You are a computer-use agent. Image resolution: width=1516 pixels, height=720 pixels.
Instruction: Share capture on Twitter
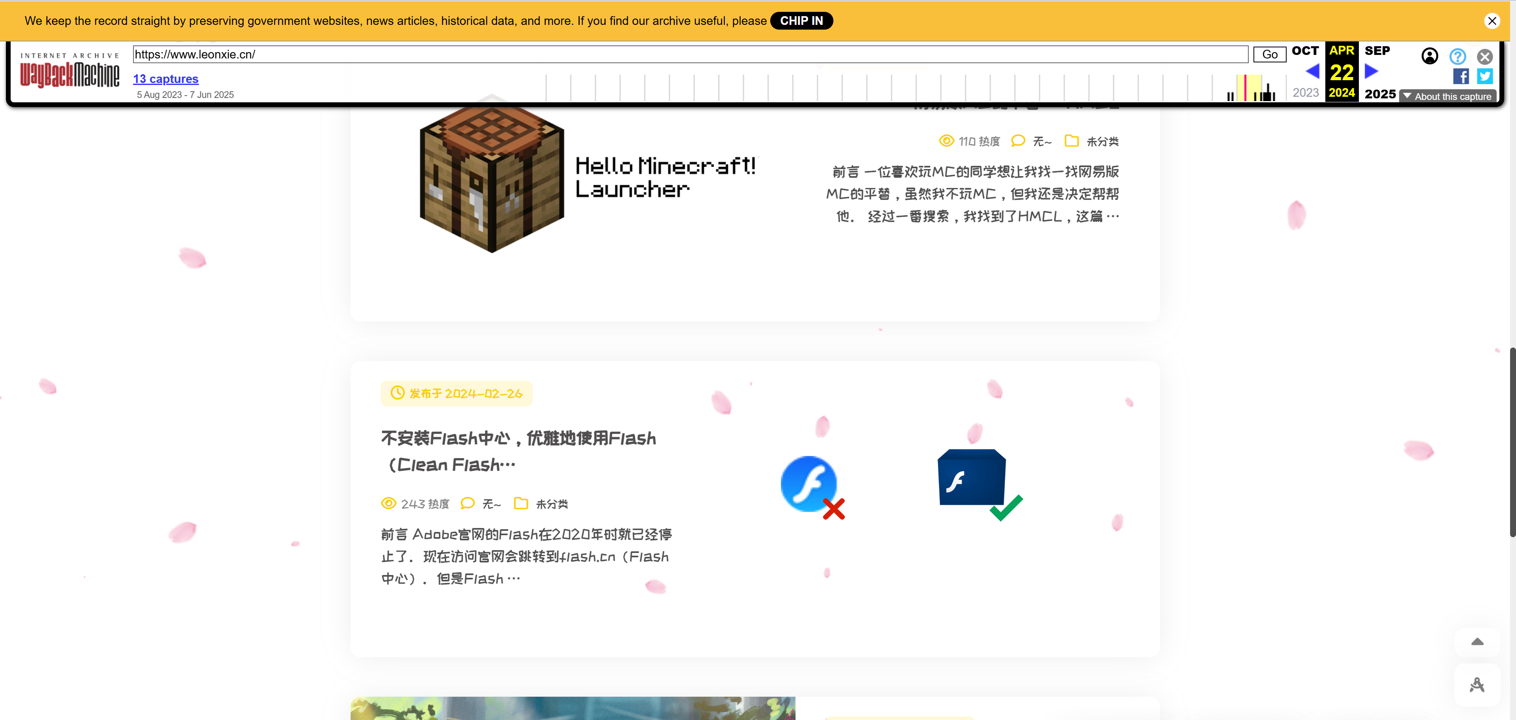[x=1485, y=77]
